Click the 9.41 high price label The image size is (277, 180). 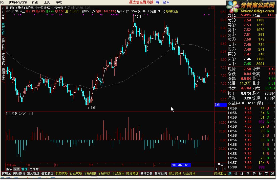(140, 17)
